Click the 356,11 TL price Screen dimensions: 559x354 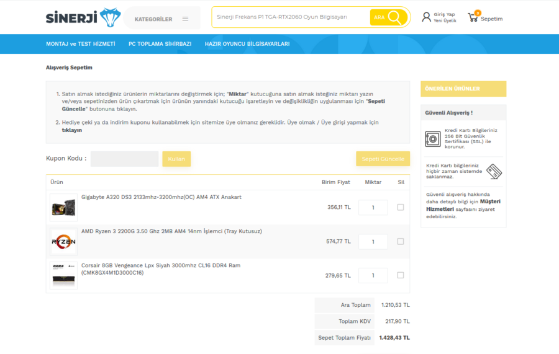[339, 207]
